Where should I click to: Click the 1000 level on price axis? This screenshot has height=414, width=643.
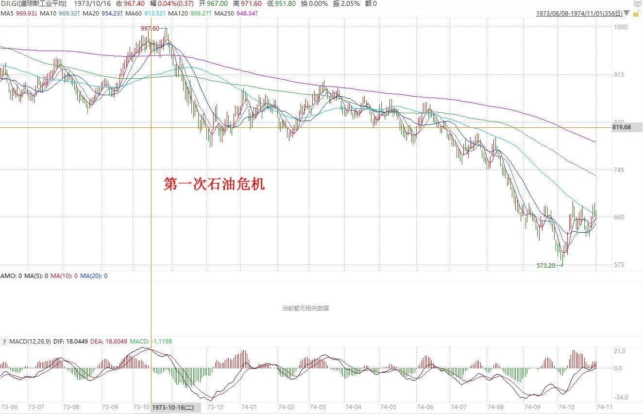(621, 27)
